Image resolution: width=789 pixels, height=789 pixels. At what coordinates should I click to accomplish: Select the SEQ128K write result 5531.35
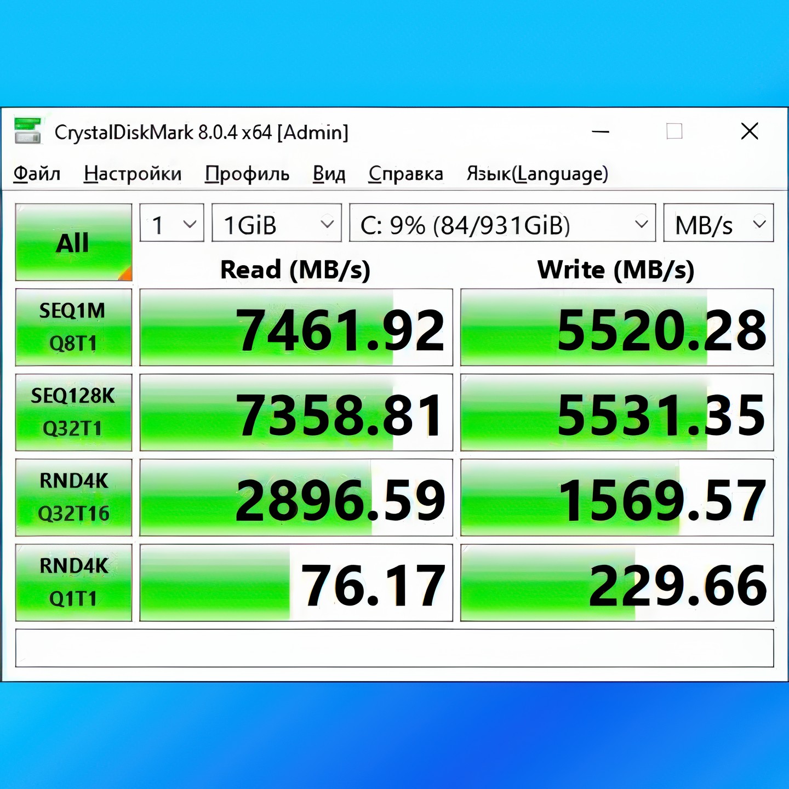617,412
